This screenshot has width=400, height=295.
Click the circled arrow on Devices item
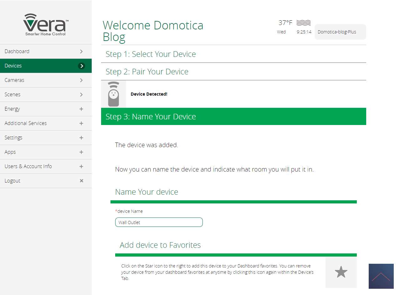tap(81, 66)
